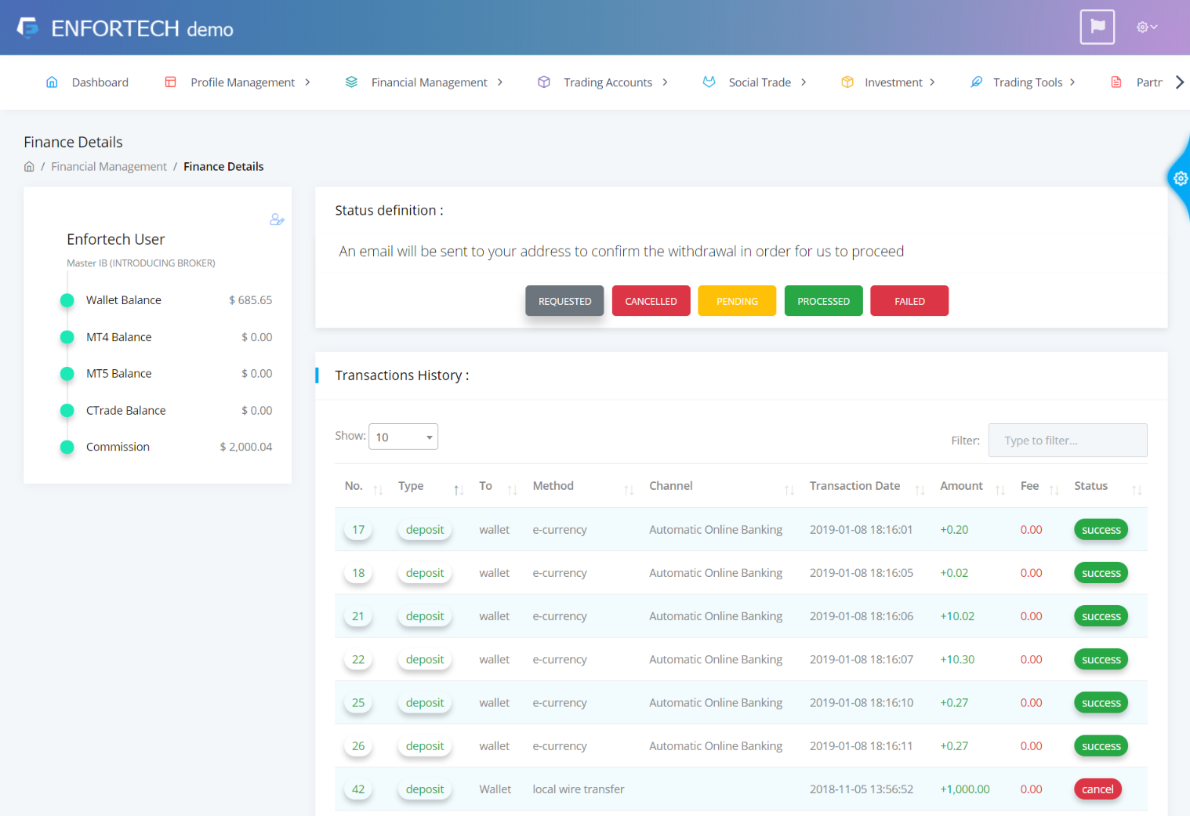Screen dimensions: 1190x816
Task: Click the flag icon in header
Action: [x=1097, y=27]
